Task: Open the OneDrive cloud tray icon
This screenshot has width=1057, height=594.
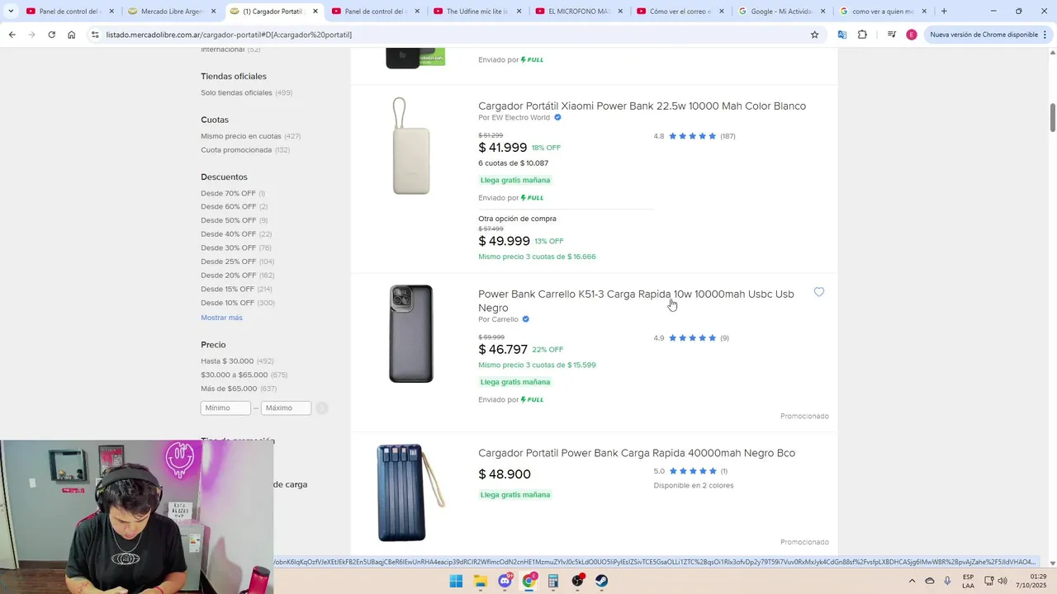Action: [930, 581]
